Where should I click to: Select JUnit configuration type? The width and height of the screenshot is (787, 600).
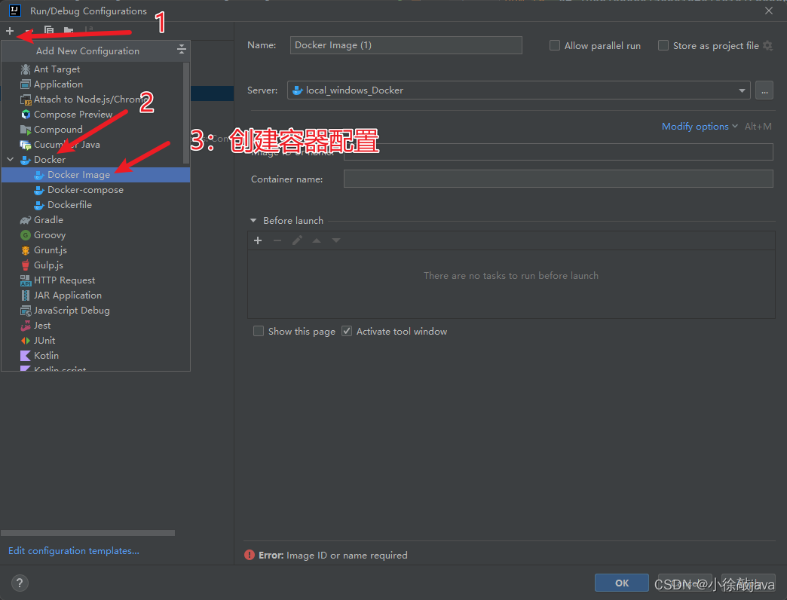point(96,340)
